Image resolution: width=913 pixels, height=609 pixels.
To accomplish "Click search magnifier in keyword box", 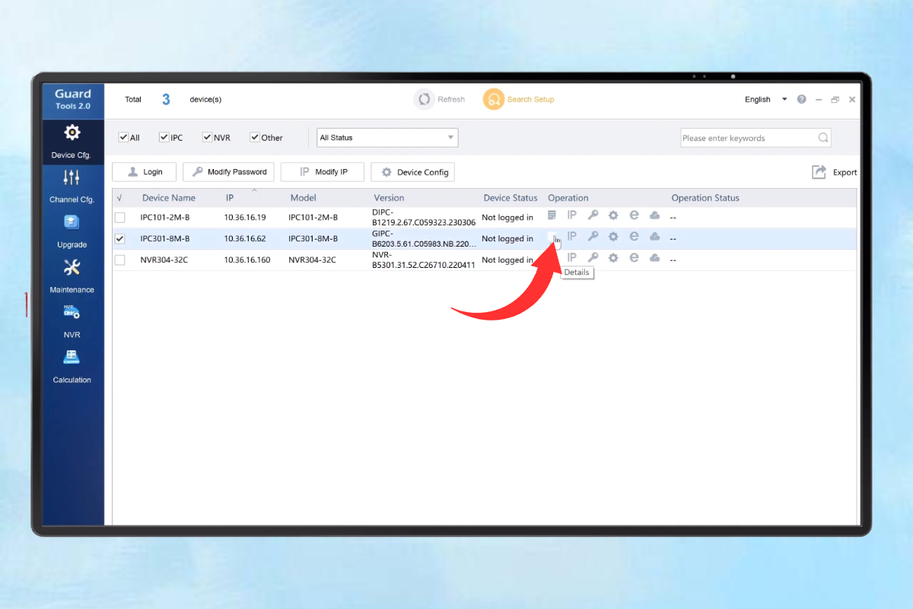I will tap(823, 138).
